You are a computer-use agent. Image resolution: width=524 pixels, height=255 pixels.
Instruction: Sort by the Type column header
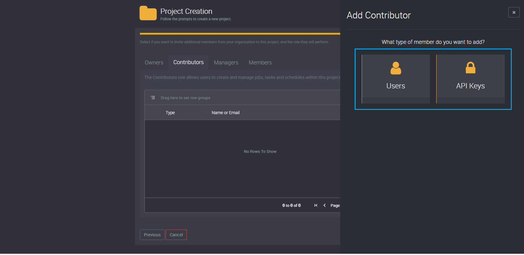click(x=170, y=113)
